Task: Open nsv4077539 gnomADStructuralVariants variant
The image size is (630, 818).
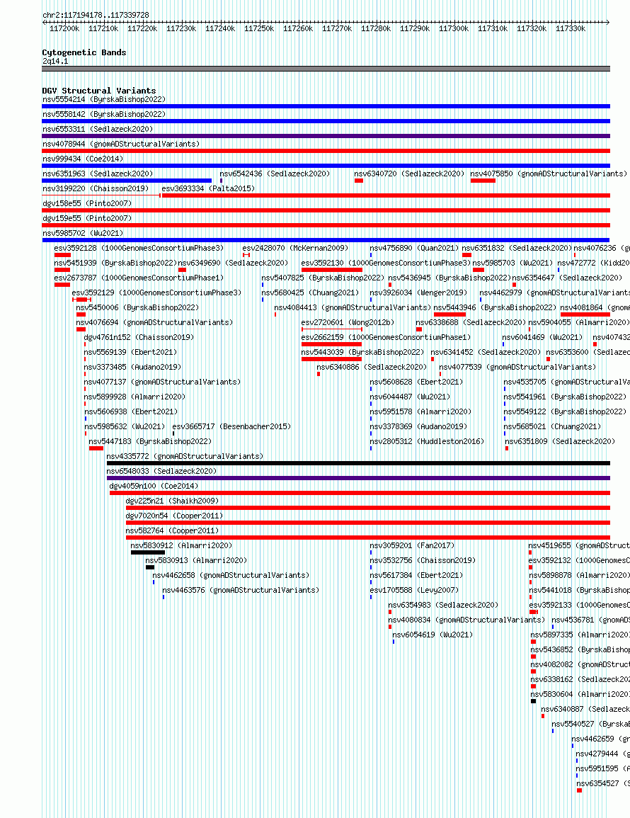Action: 517,368
